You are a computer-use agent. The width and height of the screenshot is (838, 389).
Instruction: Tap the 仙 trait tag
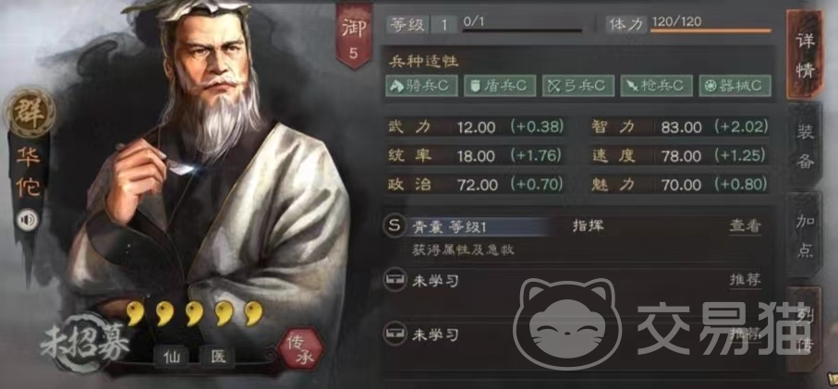pos(172,357)
